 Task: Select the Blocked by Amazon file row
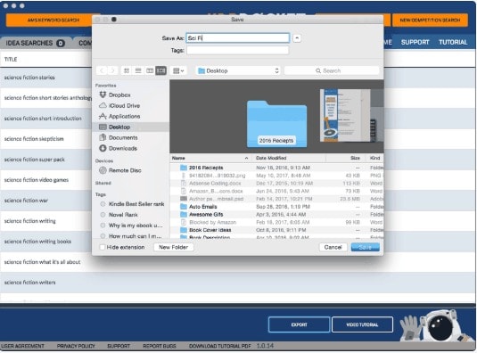(276, 222)
